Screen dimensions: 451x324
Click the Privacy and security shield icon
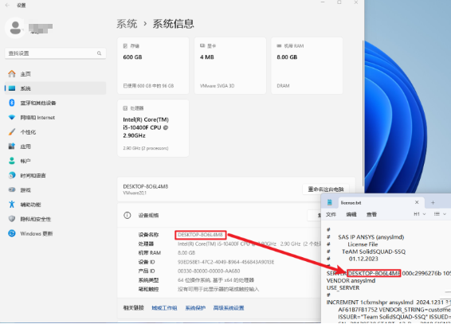tap(12, 219)
